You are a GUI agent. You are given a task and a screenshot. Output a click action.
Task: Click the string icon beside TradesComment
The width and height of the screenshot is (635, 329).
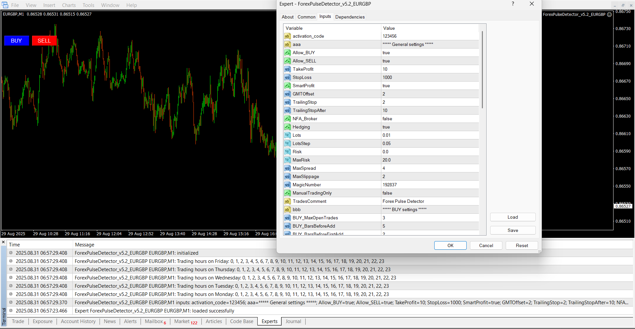(287, 201)
